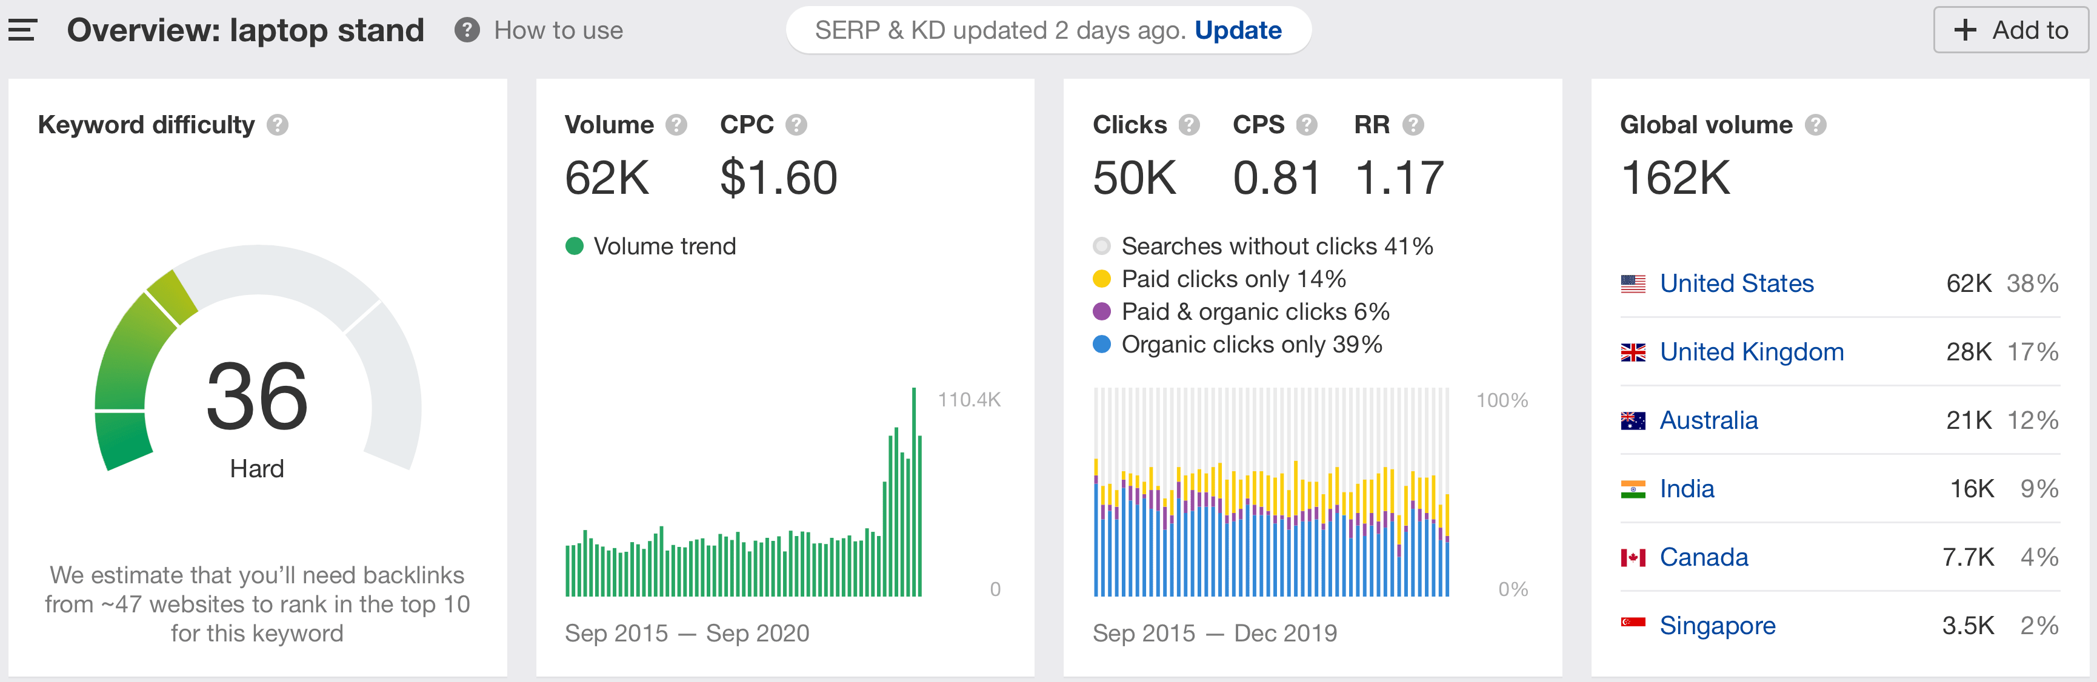Toggle the Volume trend legend dot
Screen dimensions: 2097x682
[574, 246]
